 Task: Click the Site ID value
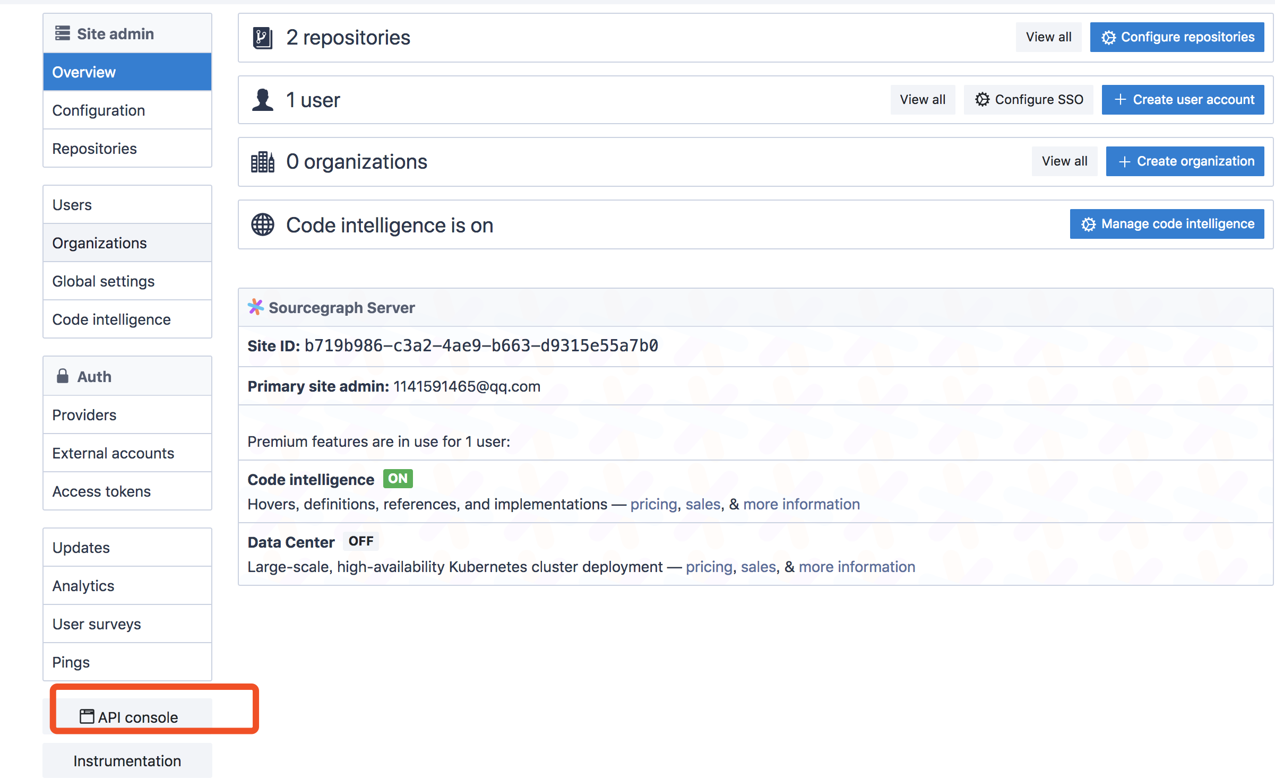pyautogui.click(x=481, y=345)
